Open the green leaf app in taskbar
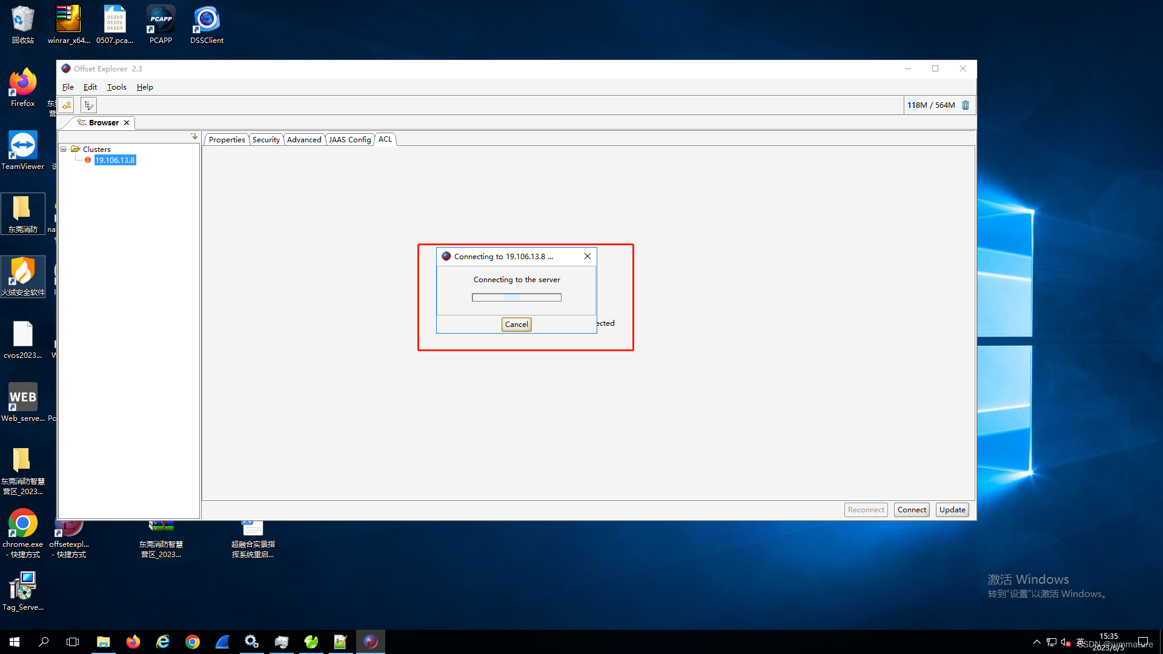The width and height of the screenshot is (1163, 654). point(311,642)
